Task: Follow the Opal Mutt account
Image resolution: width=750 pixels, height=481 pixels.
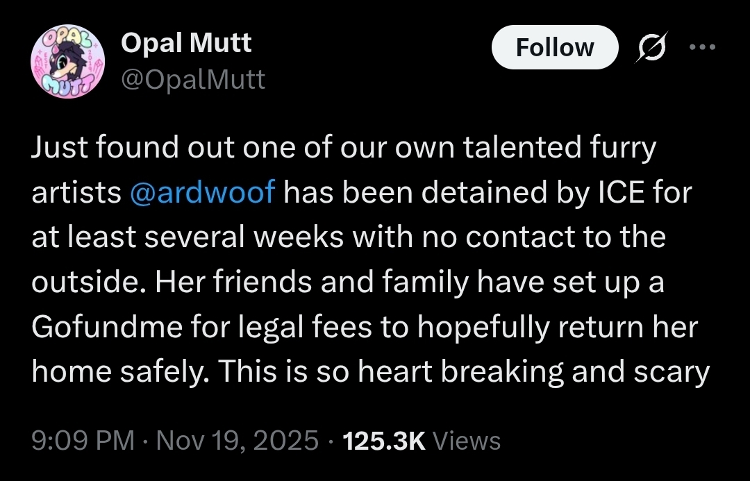Action: point(554,47)
